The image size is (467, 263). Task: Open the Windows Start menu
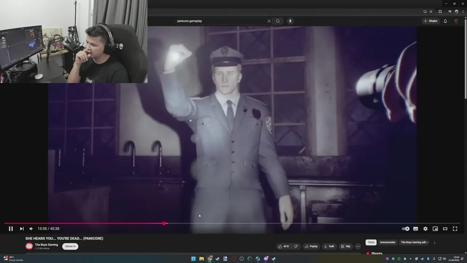pos(193,259)
